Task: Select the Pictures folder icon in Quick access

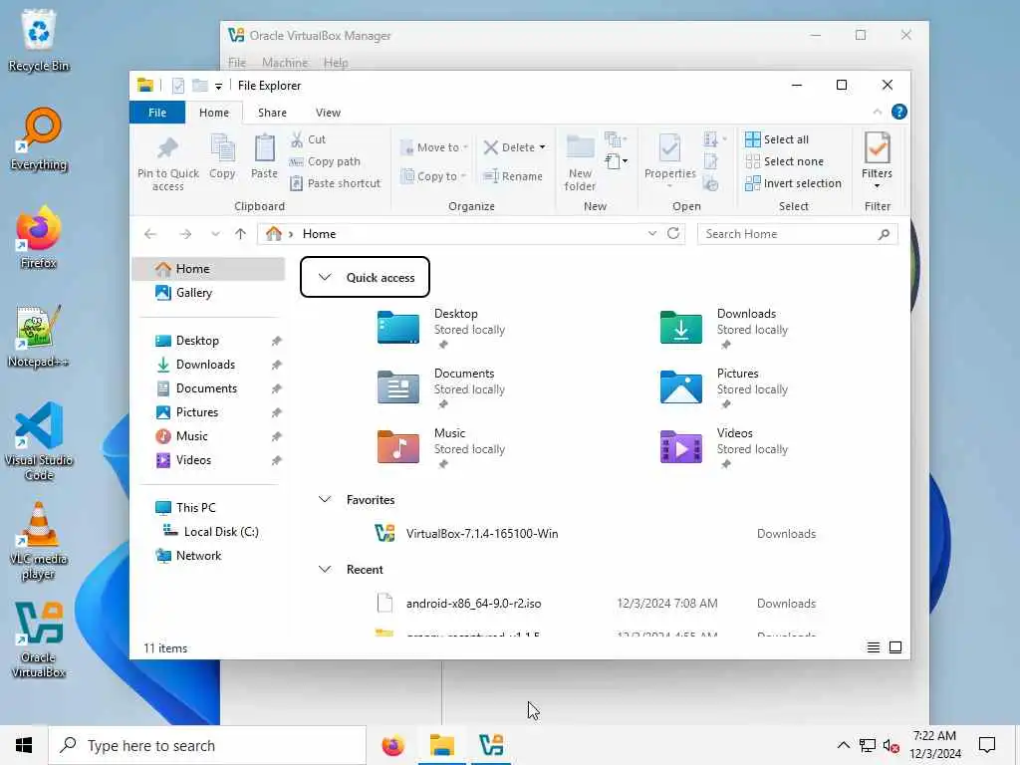Action: click(x=681, y=386)
